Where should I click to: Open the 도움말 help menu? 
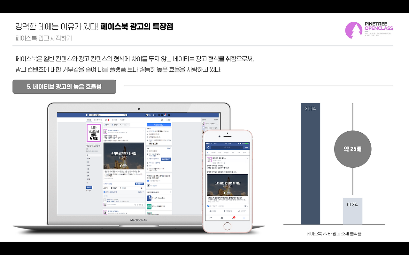[x=168, y=120]
